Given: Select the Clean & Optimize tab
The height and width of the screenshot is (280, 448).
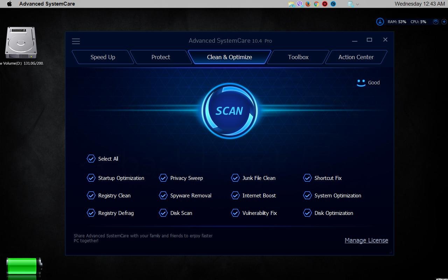Looking at the screenshot, I should coord(230,57).
